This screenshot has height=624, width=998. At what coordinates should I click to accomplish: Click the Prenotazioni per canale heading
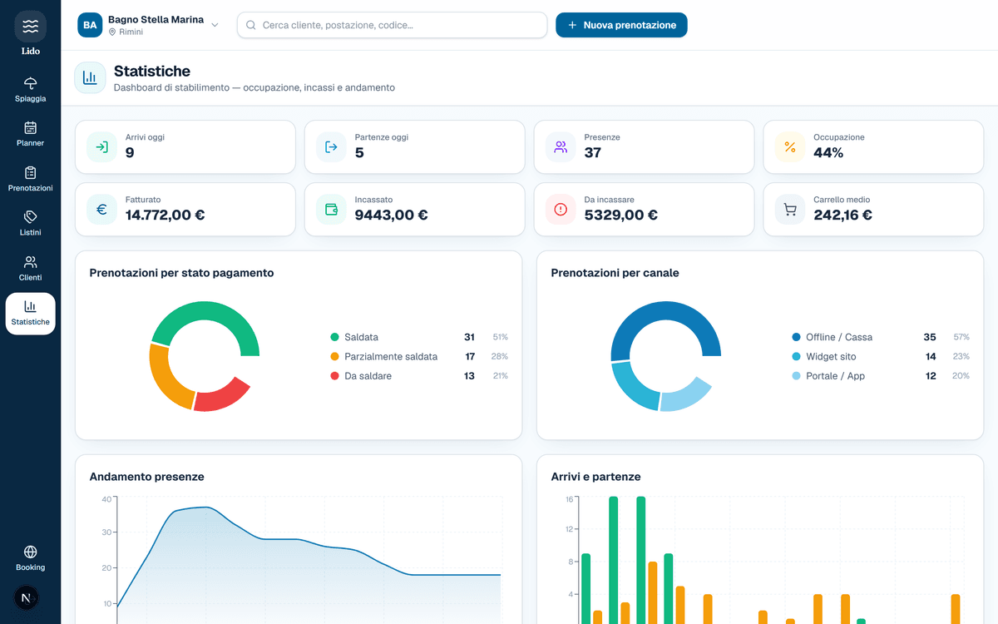615,273
